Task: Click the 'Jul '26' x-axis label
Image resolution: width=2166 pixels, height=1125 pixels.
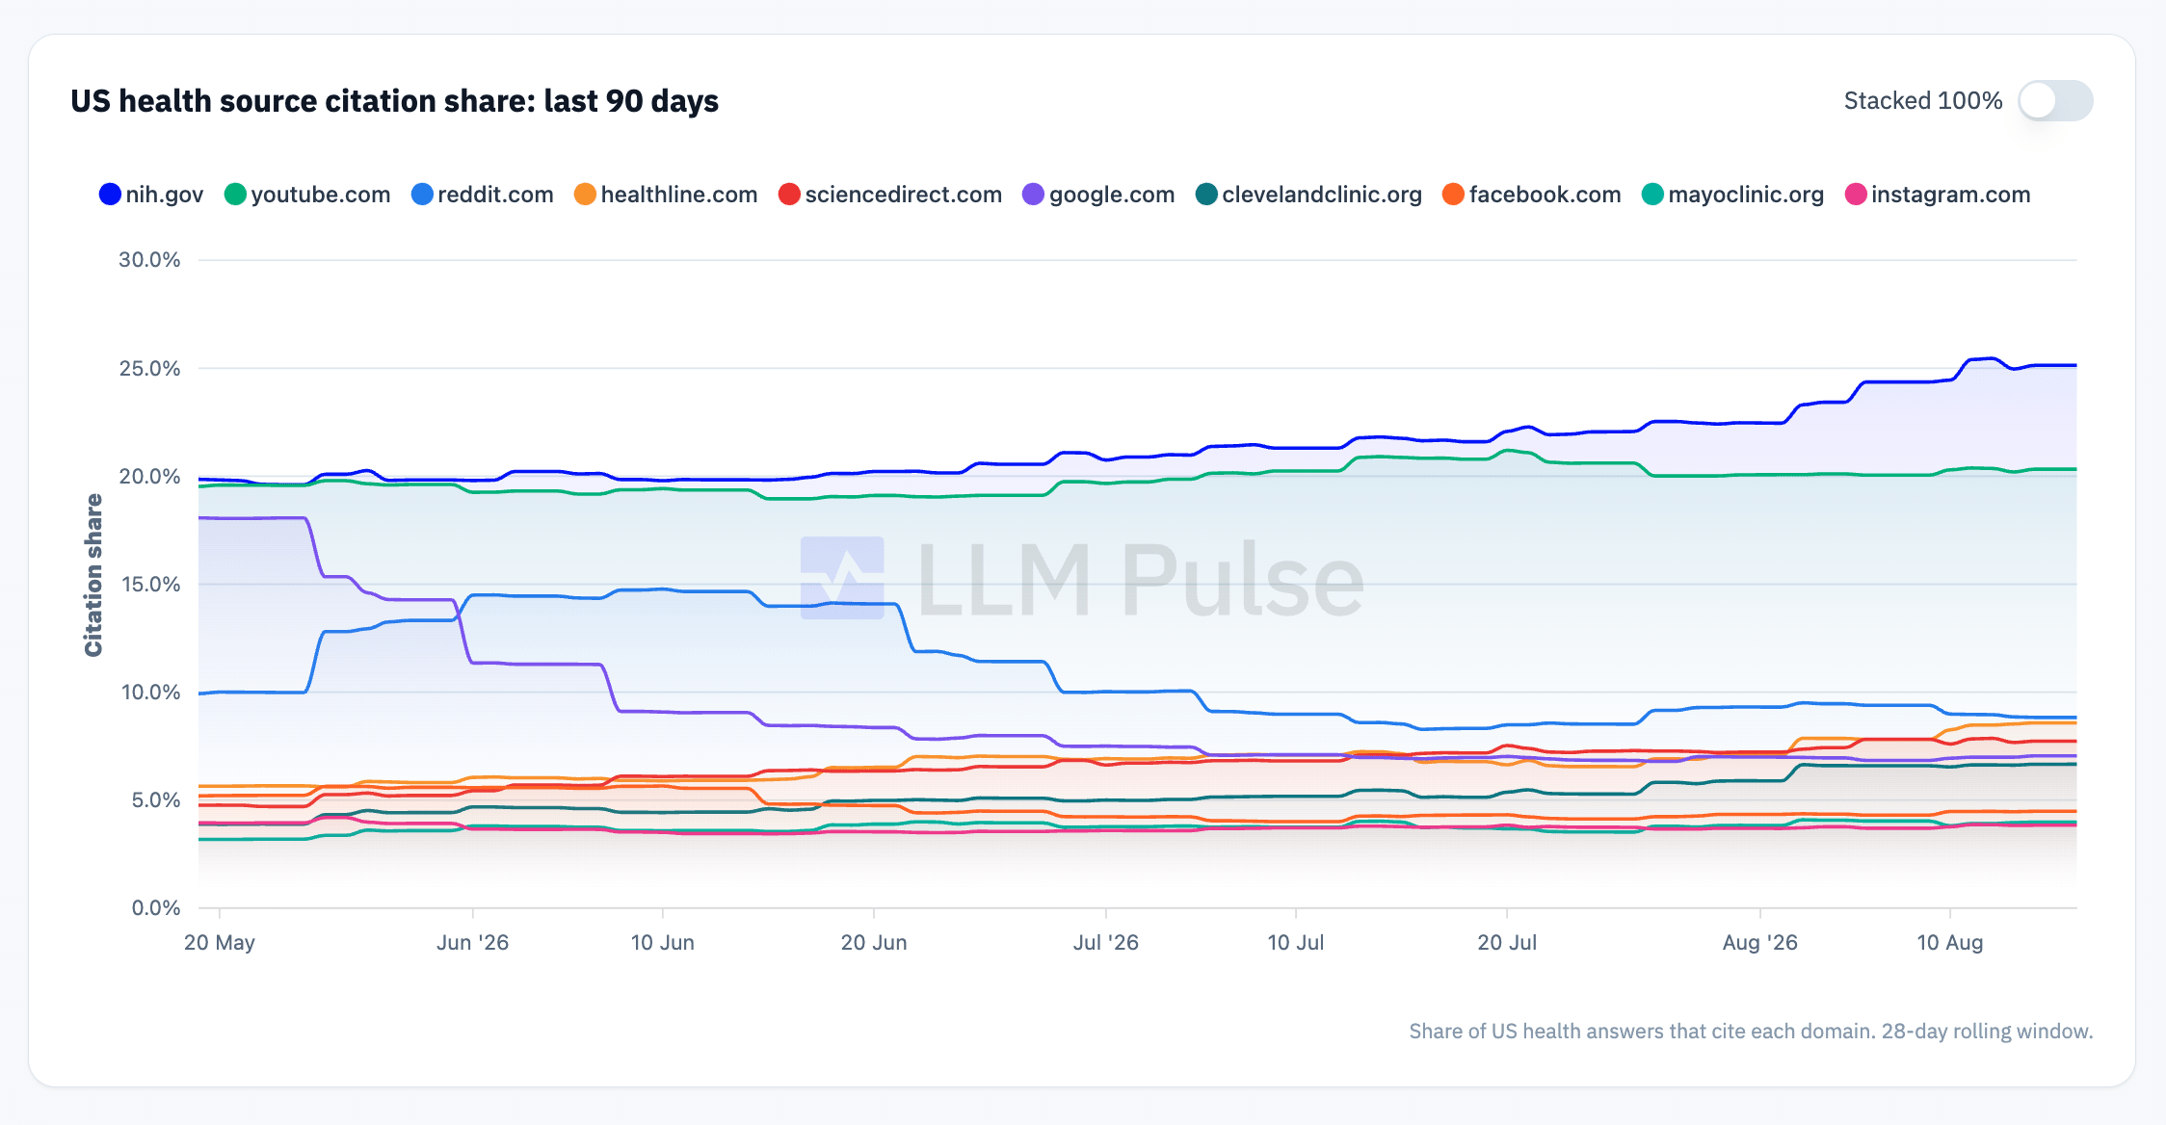Action: (1106, 943)
